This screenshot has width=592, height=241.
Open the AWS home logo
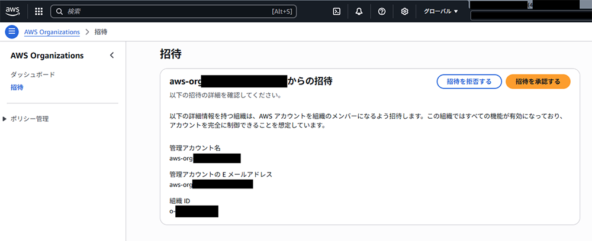coord(12,11)
